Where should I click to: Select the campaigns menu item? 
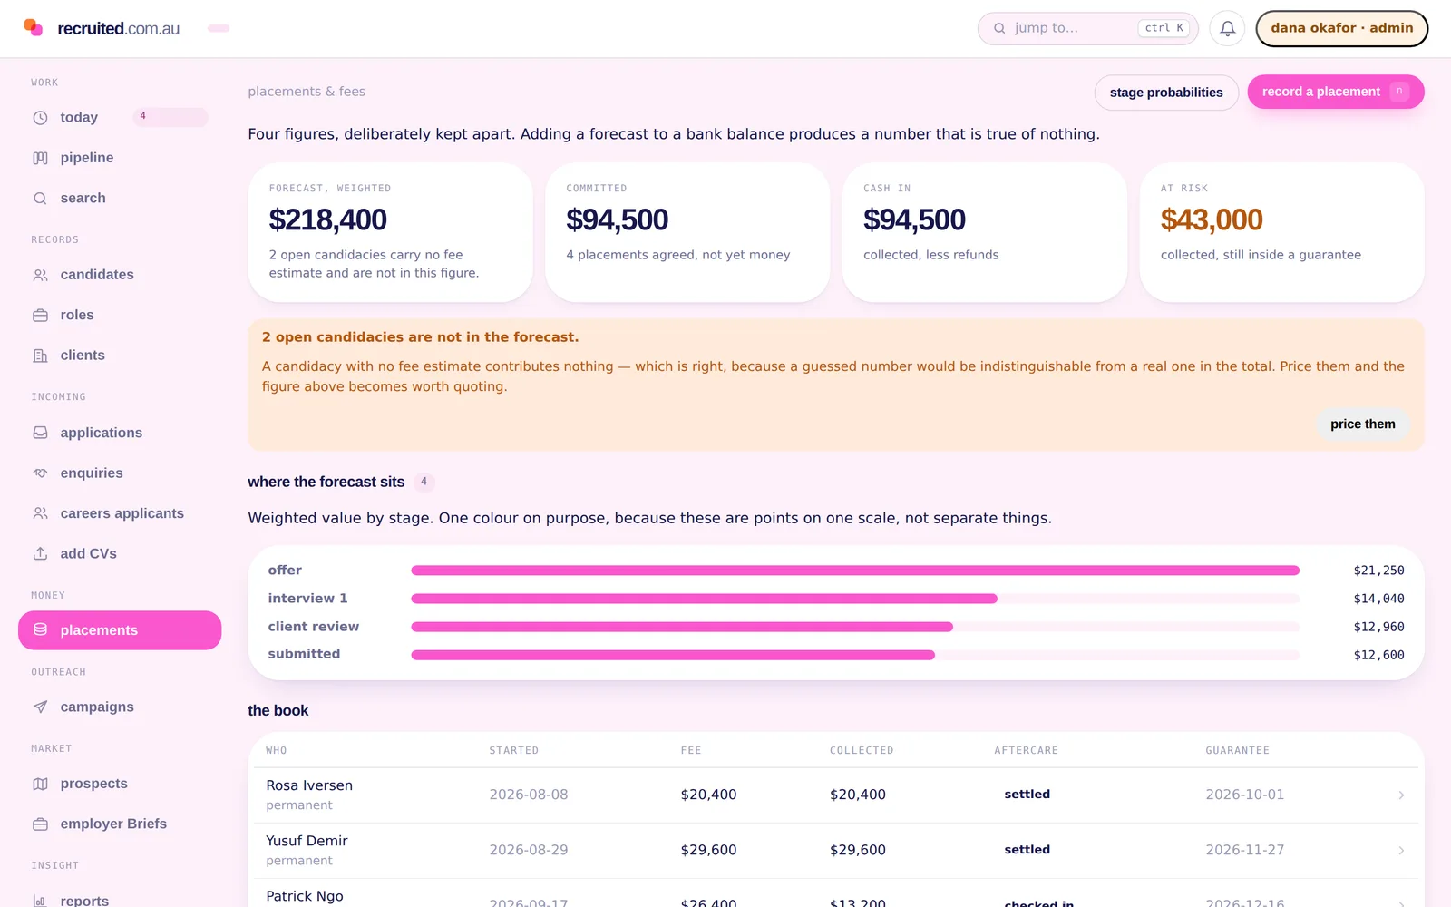tap(120, 707)
